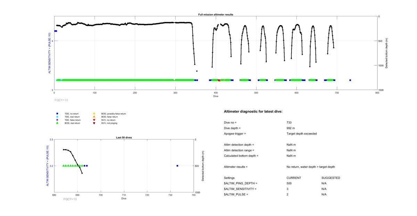Click the NaN m value for Altim detection range
The height and width of the screenshot is (216, 417).
click(x=291, y=150)
